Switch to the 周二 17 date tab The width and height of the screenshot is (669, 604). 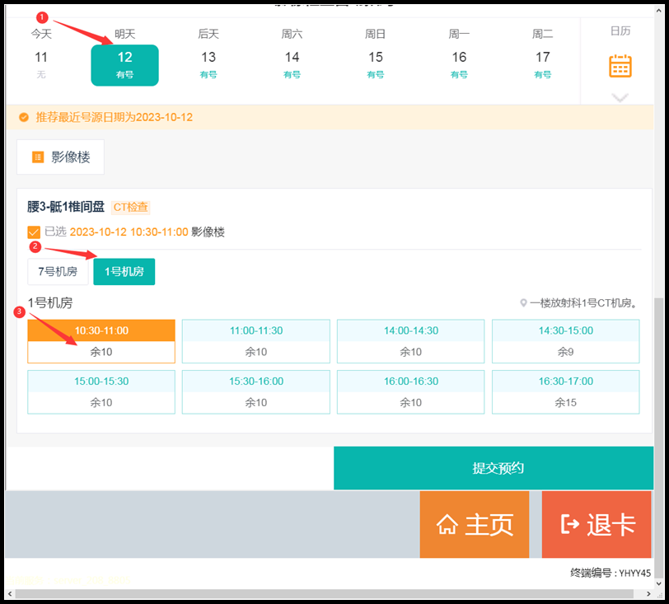coord(542,54)
